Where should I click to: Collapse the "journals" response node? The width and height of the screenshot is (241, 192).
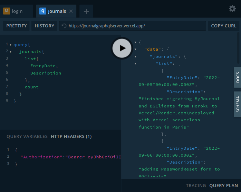(x=135, y=56)
